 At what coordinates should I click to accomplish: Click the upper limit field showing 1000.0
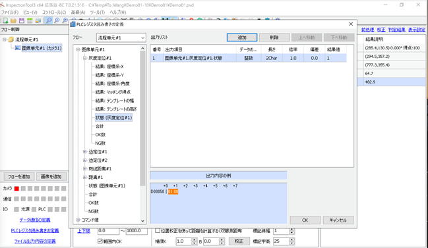pos(137,231)
